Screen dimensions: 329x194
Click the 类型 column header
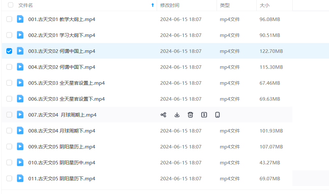tap(225, 5)
